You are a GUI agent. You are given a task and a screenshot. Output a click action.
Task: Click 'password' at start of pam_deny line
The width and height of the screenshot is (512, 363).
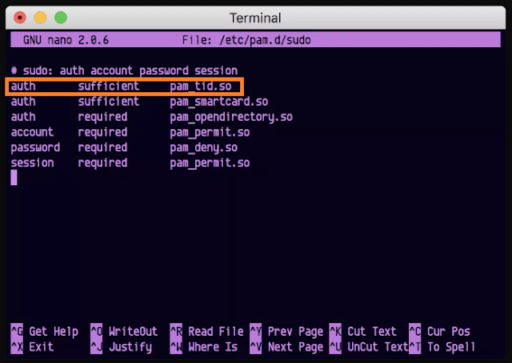[35, 147]
